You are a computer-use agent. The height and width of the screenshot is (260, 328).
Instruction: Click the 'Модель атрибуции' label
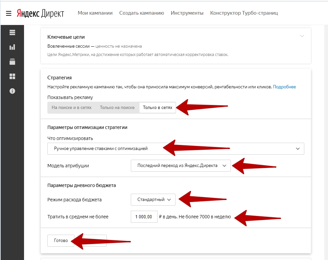click(68, 166)
